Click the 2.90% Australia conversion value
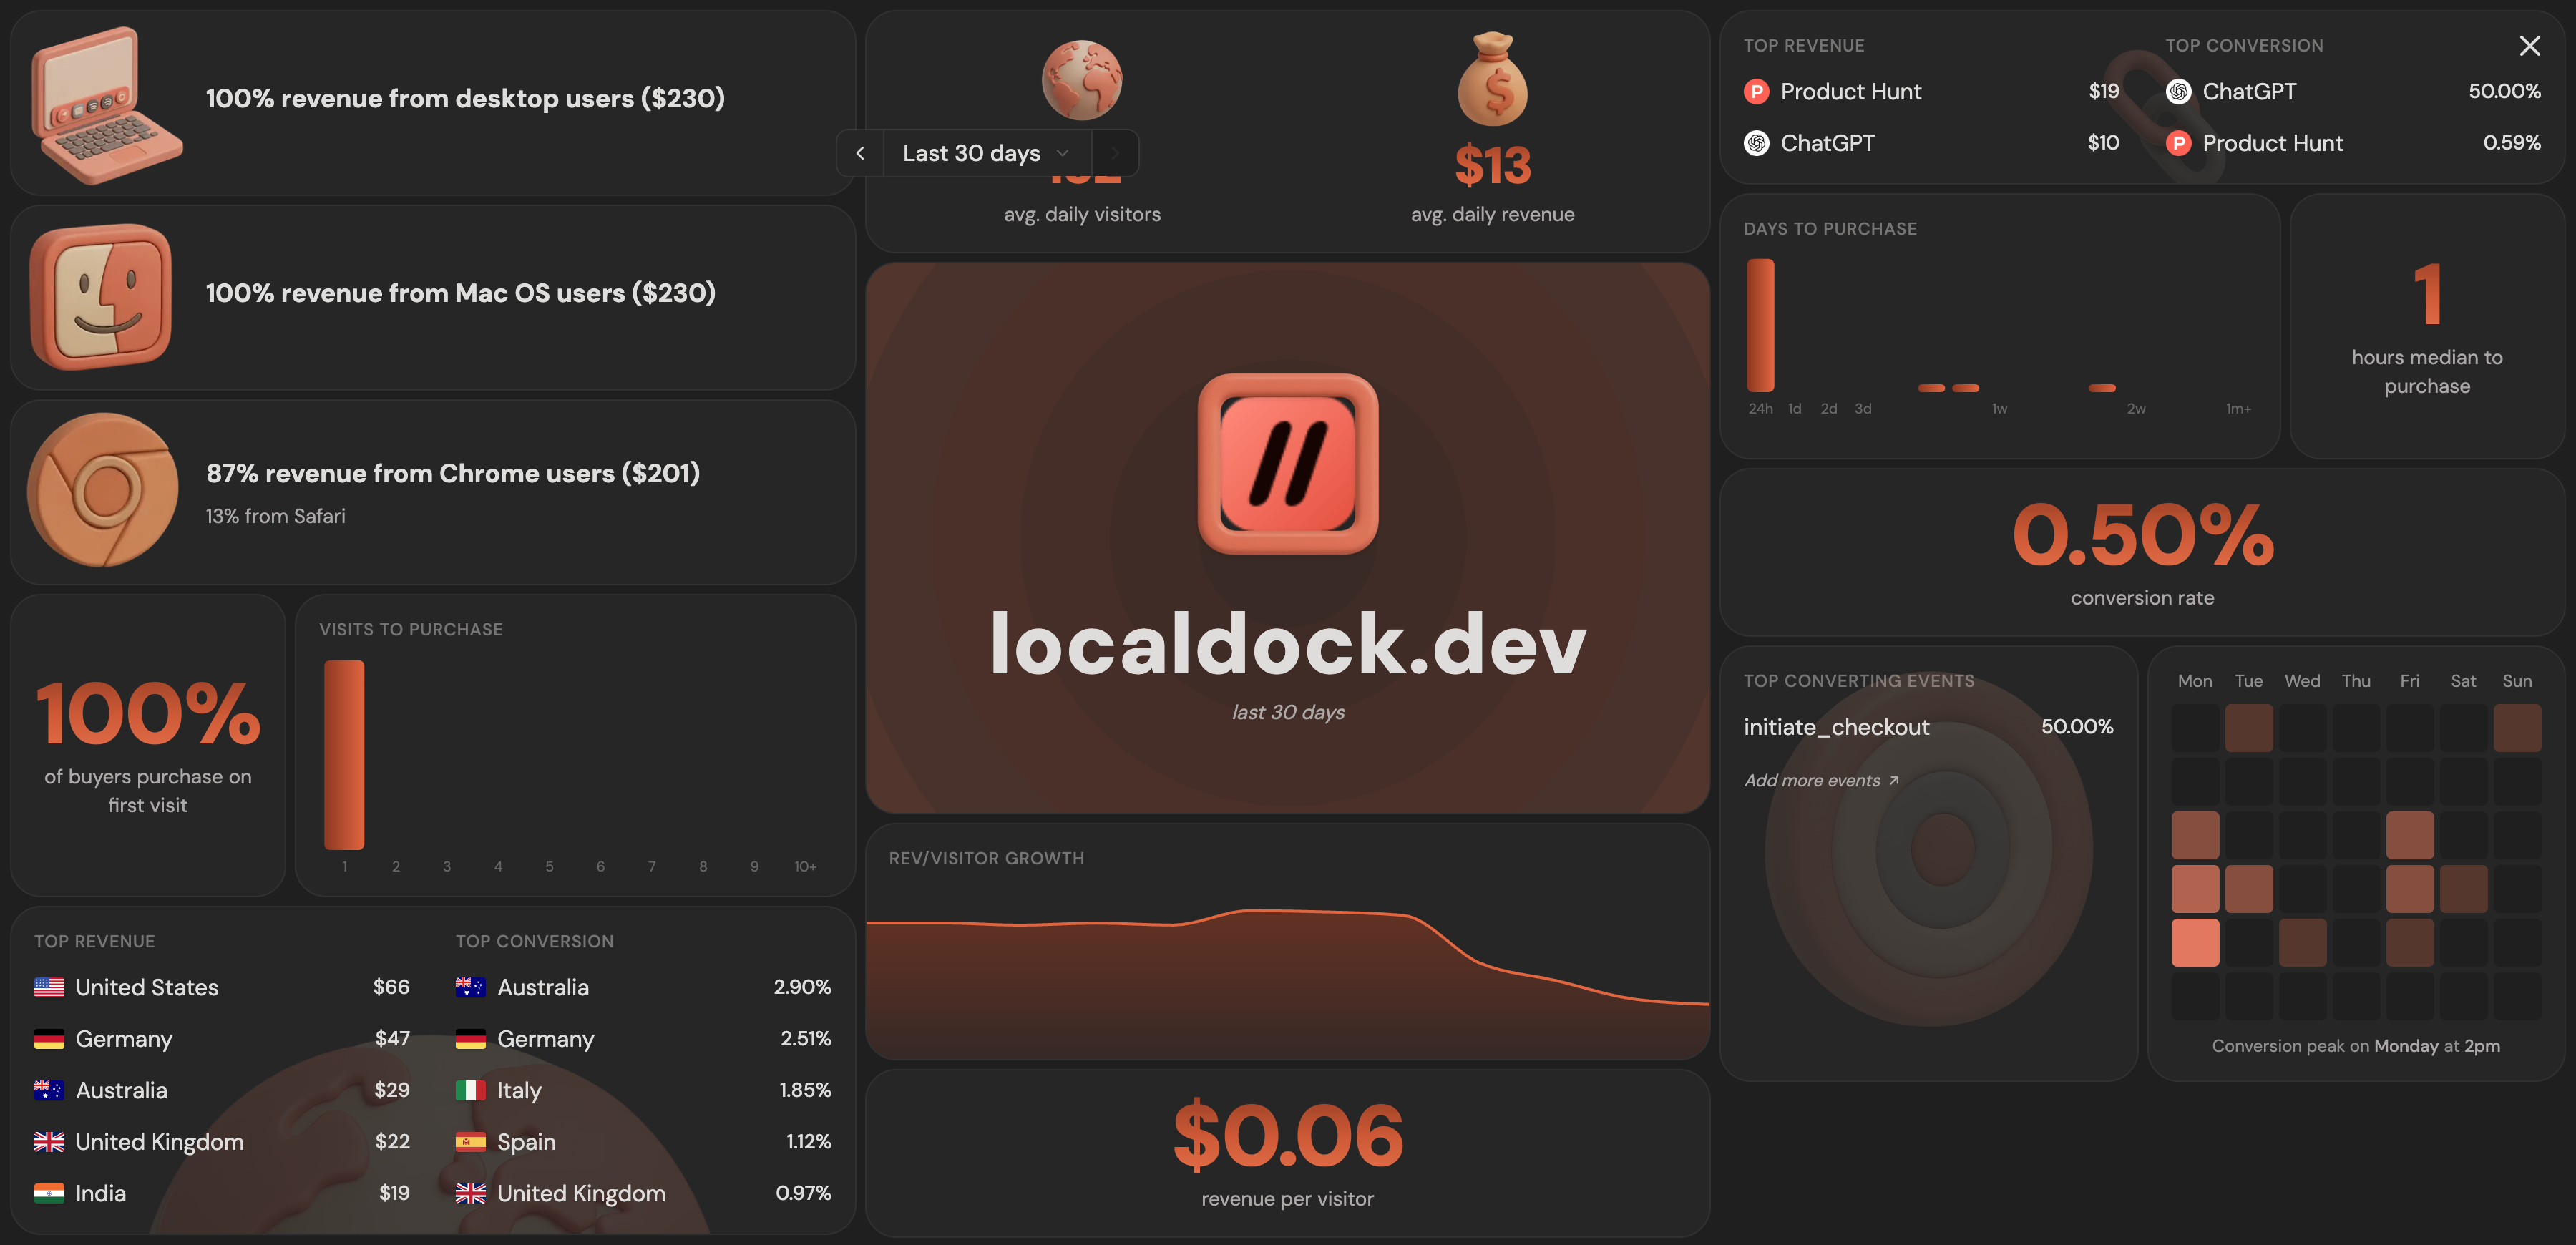 802,988
